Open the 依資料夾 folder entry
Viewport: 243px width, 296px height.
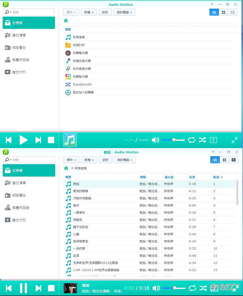coord(79,45)
